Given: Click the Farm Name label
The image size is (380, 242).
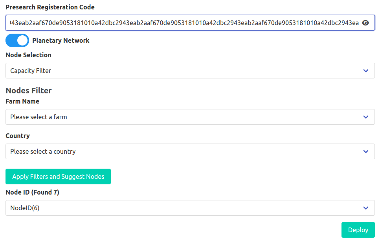Looking at the screenshot, I should coord(22,101).
